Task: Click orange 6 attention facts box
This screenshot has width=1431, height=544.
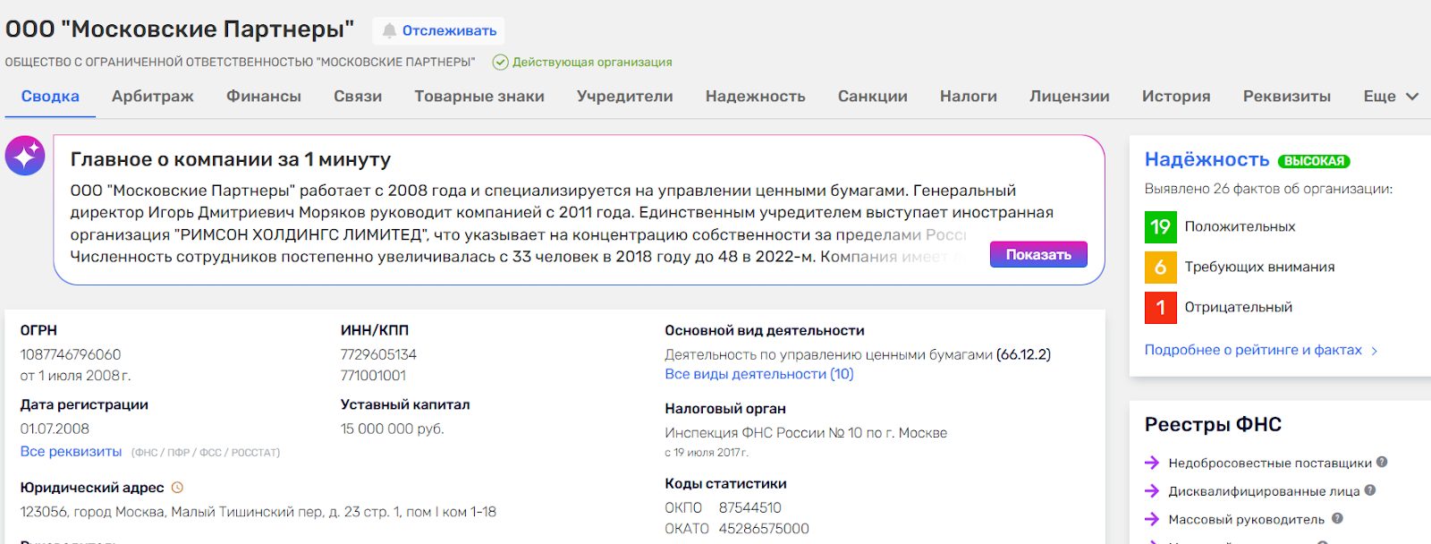Action: coord(1160,268)
